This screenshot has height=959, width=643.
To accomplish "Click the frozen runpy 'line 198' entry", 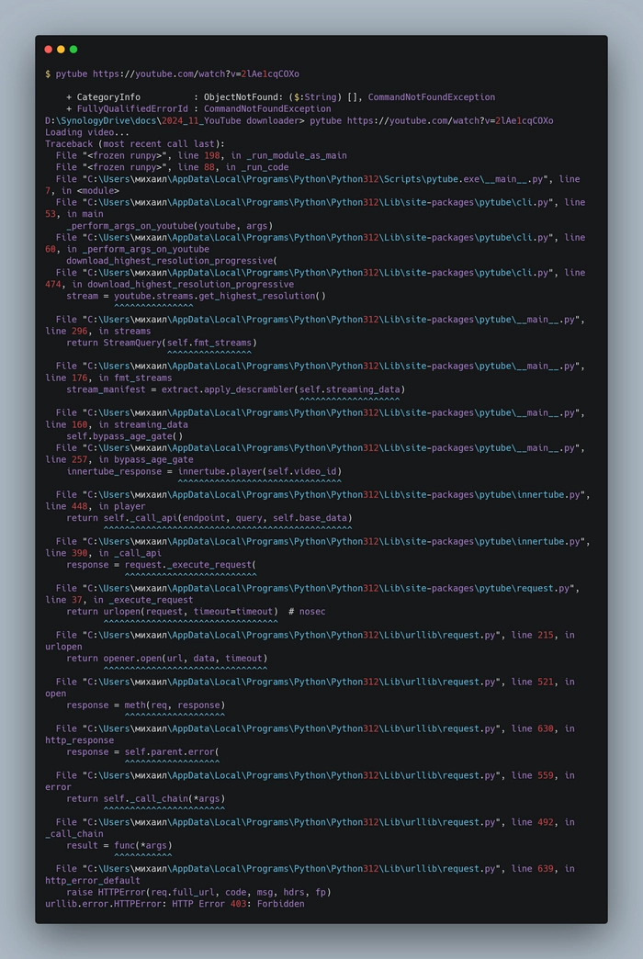I will click(201, 155).
